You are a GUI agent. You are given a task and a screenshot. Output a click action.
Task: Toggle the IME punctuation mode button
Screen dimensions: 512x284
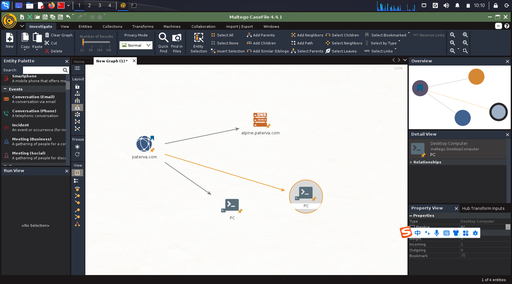(x=427, y=233)
